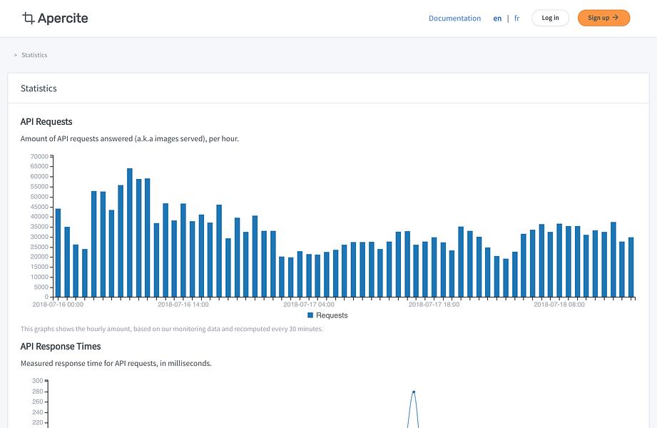The height and width of the screenshot is (428, 657).
Task: Click the arrow icon in Sign up button
Action: click(616, 18)
